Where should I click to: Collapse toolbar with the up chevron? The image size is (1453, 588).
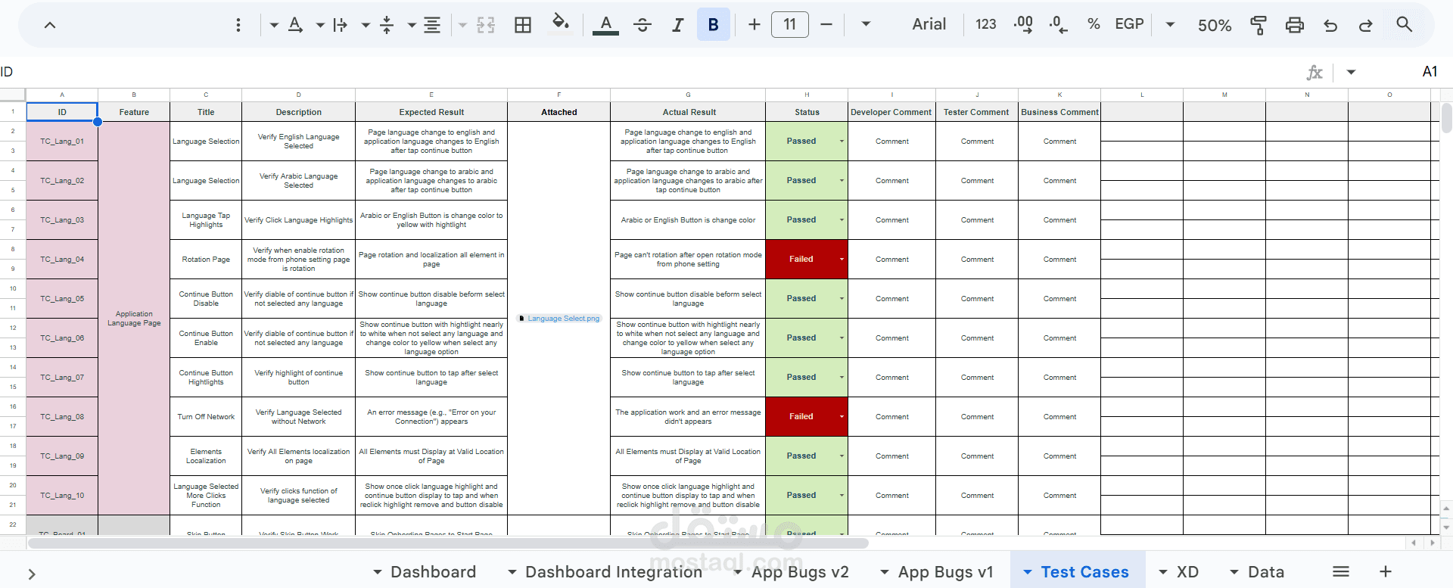click(50, 25)
